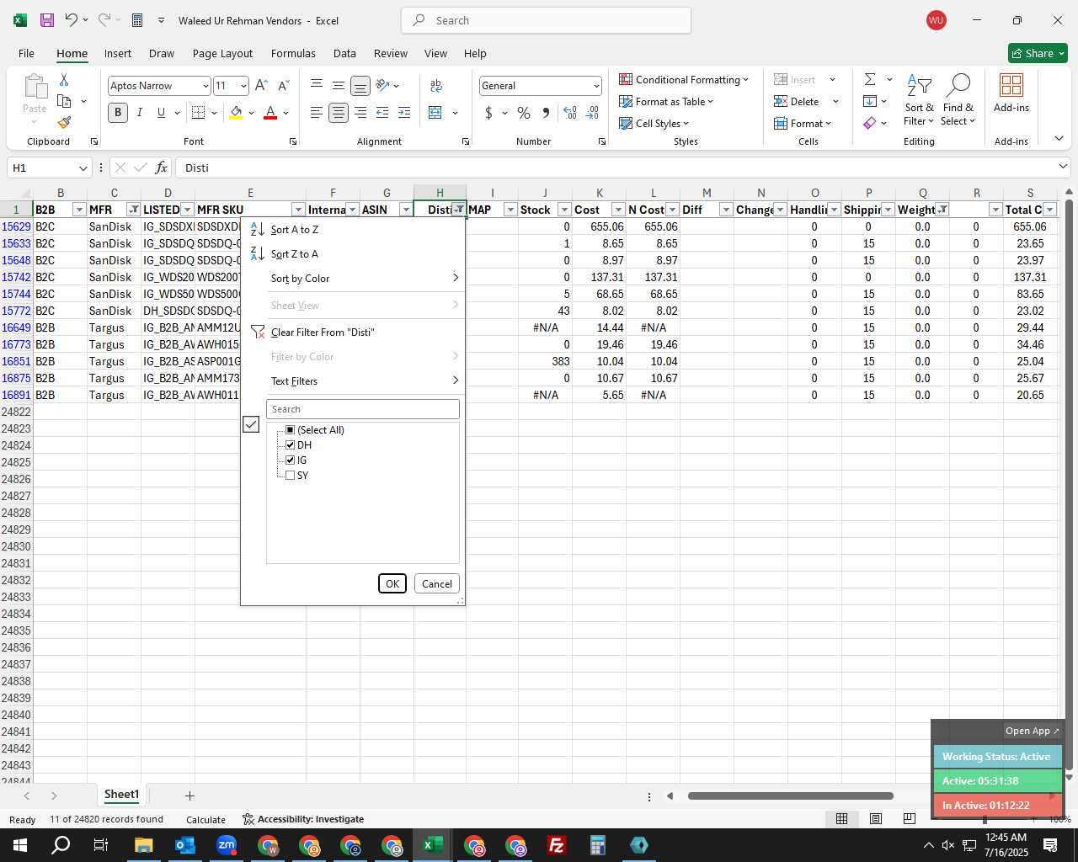This screenshot has height=862, width=1078.
Task: Increase font size
Action: (261, 85)
